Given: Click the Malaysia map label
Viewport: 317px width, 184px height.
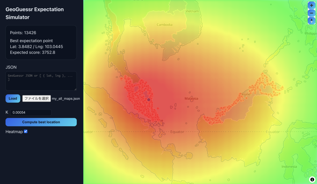Looking at the screenshot, I should tap(191, 99).
